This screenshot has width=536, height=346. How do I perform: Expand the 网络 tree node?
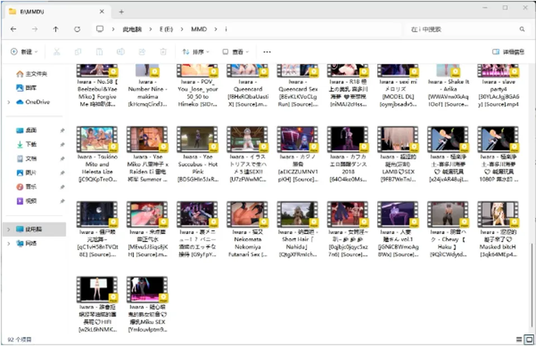[9, 243]
